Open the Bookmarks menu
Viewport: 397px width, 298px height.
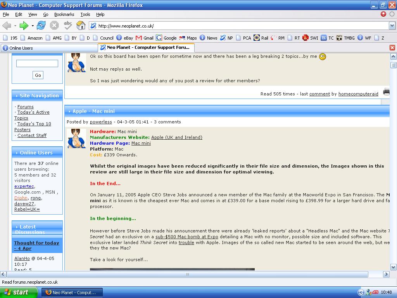point(64,14)
